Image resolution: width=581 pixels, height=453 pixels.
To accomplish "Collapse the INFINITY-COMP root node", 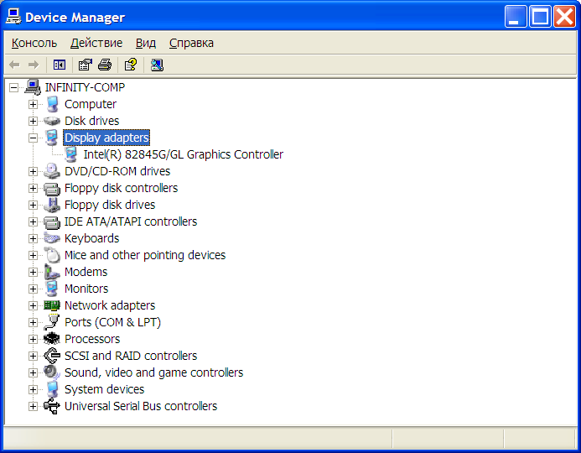I will point(14,87).
